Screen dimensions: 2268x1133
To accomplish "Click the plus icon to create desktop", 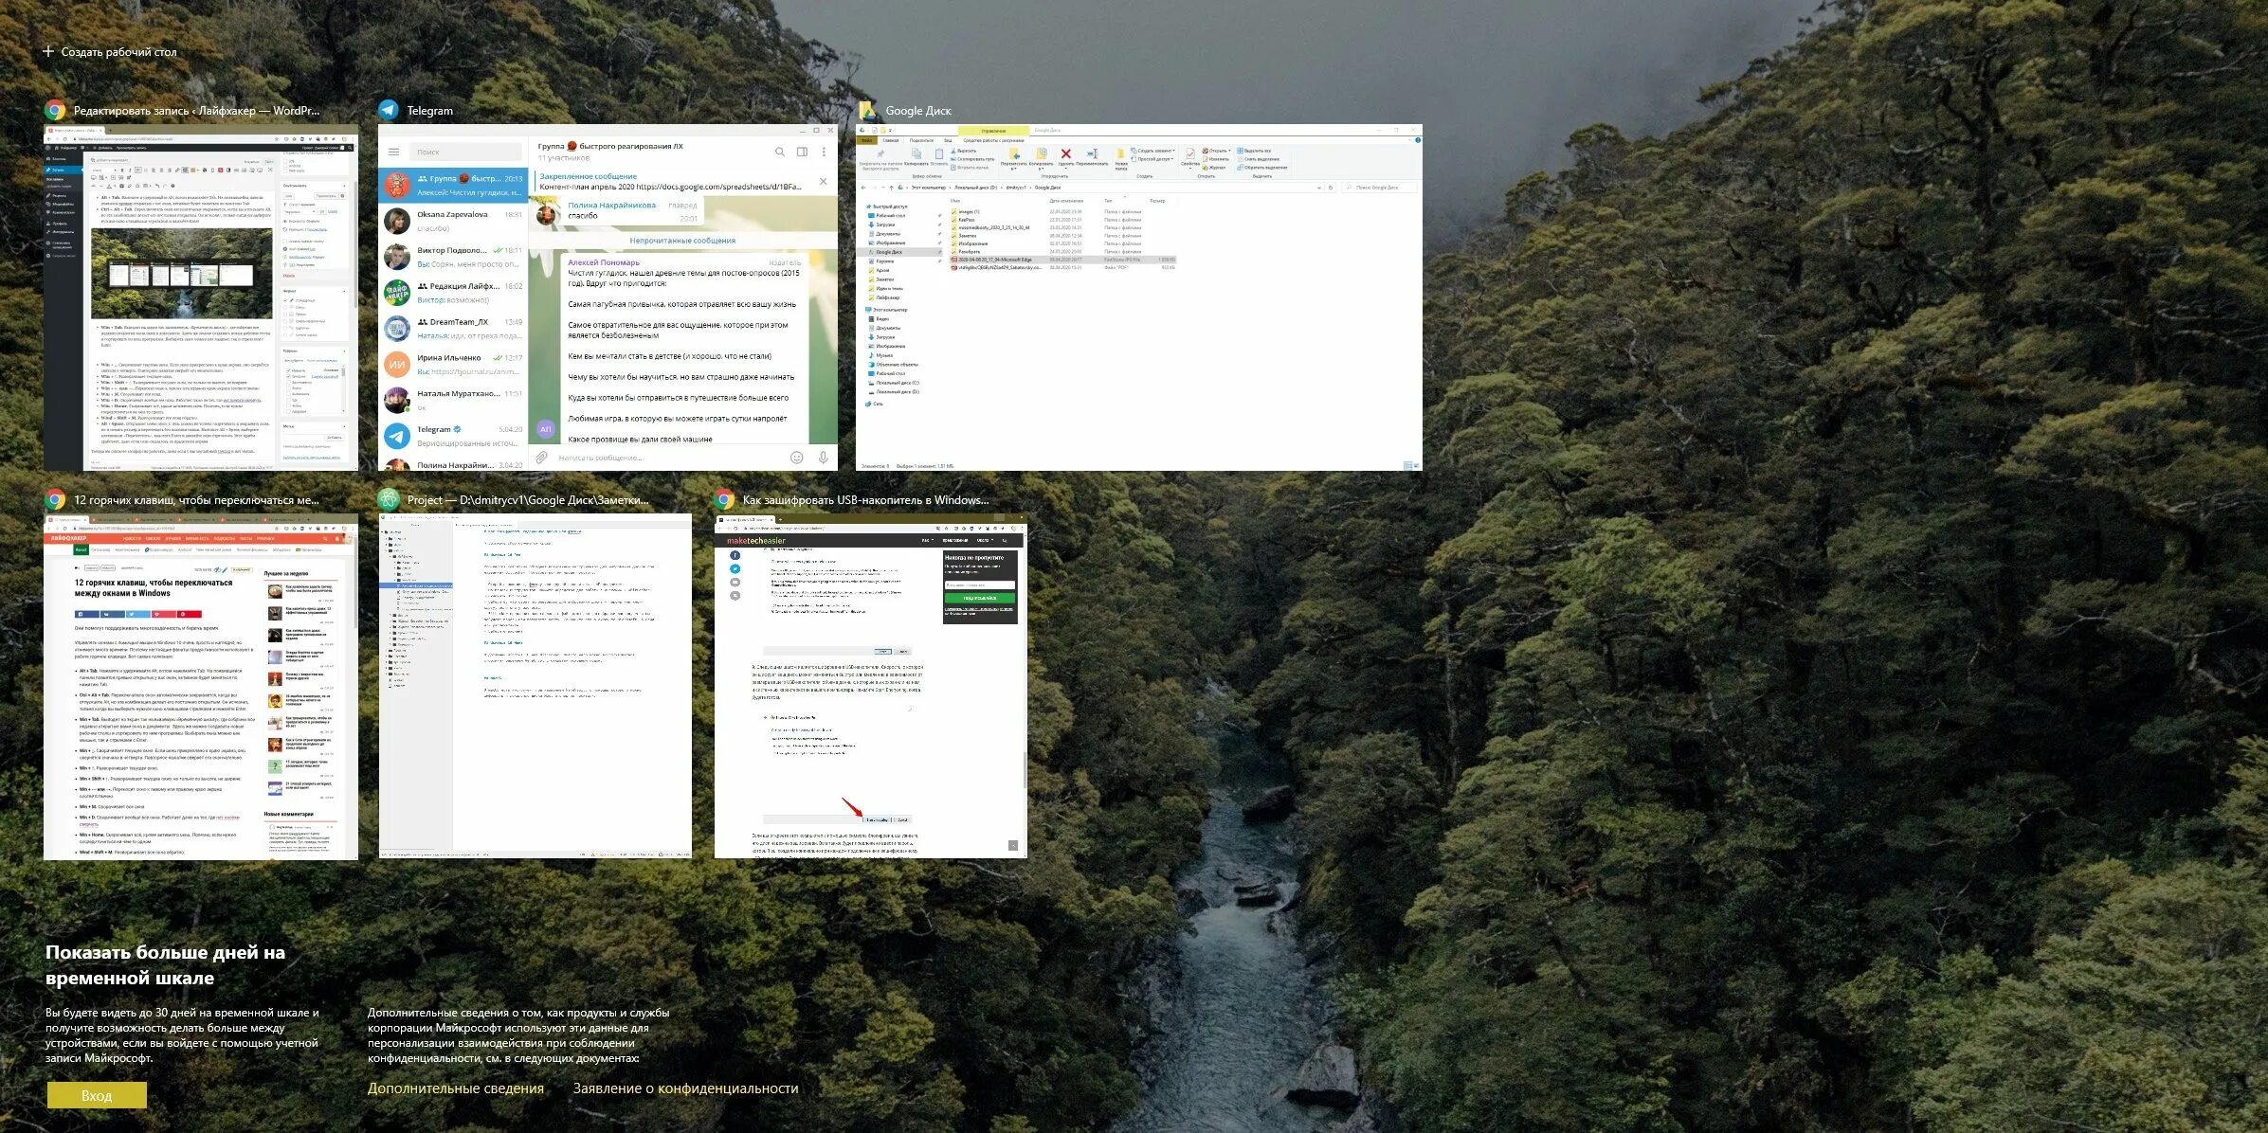I will 48,52.
